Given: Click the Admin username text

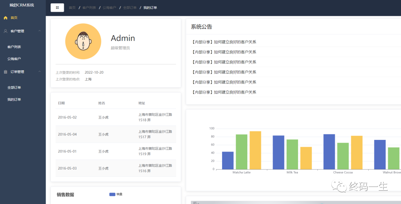Looking at the screenshot, I should (123, 38).
